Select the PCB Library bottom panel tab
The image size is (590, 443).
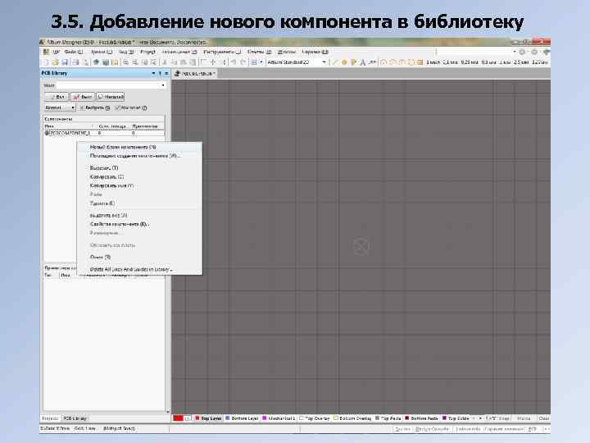click(x=75, y=418)
